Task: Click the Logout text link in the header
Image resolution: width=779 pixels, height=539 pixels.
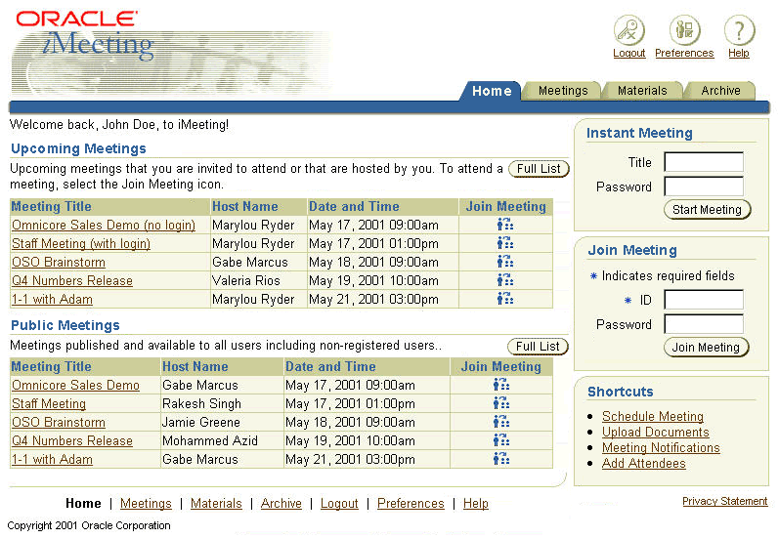Action: (x=628, y=53)
